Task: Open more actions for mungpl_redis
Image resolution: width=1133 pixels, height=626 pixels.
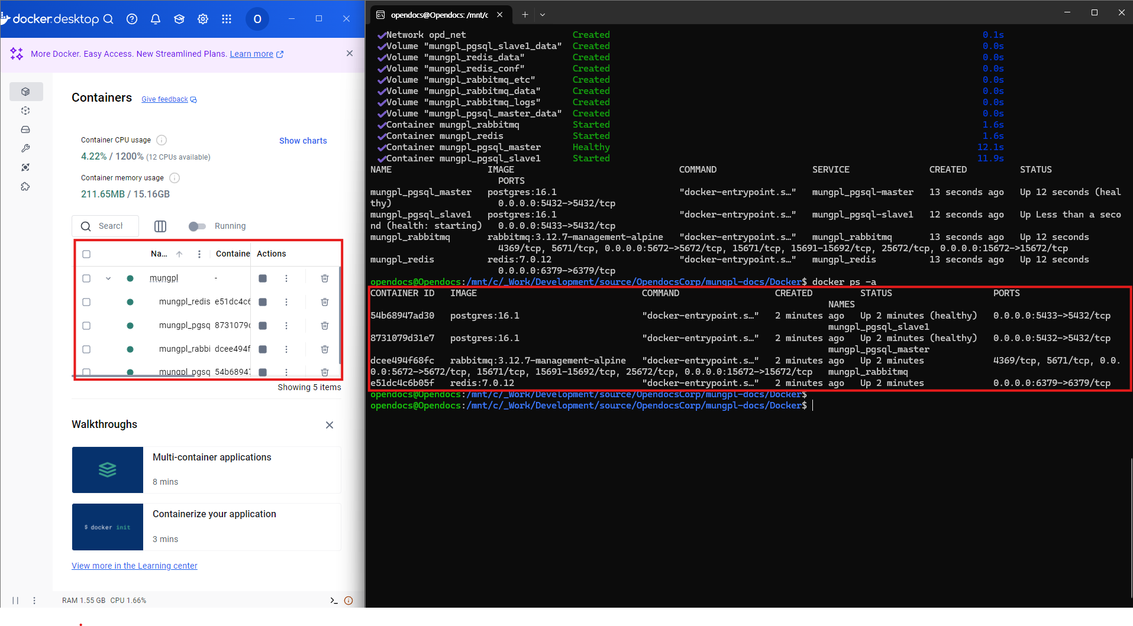Action: (x=286, y=302)
